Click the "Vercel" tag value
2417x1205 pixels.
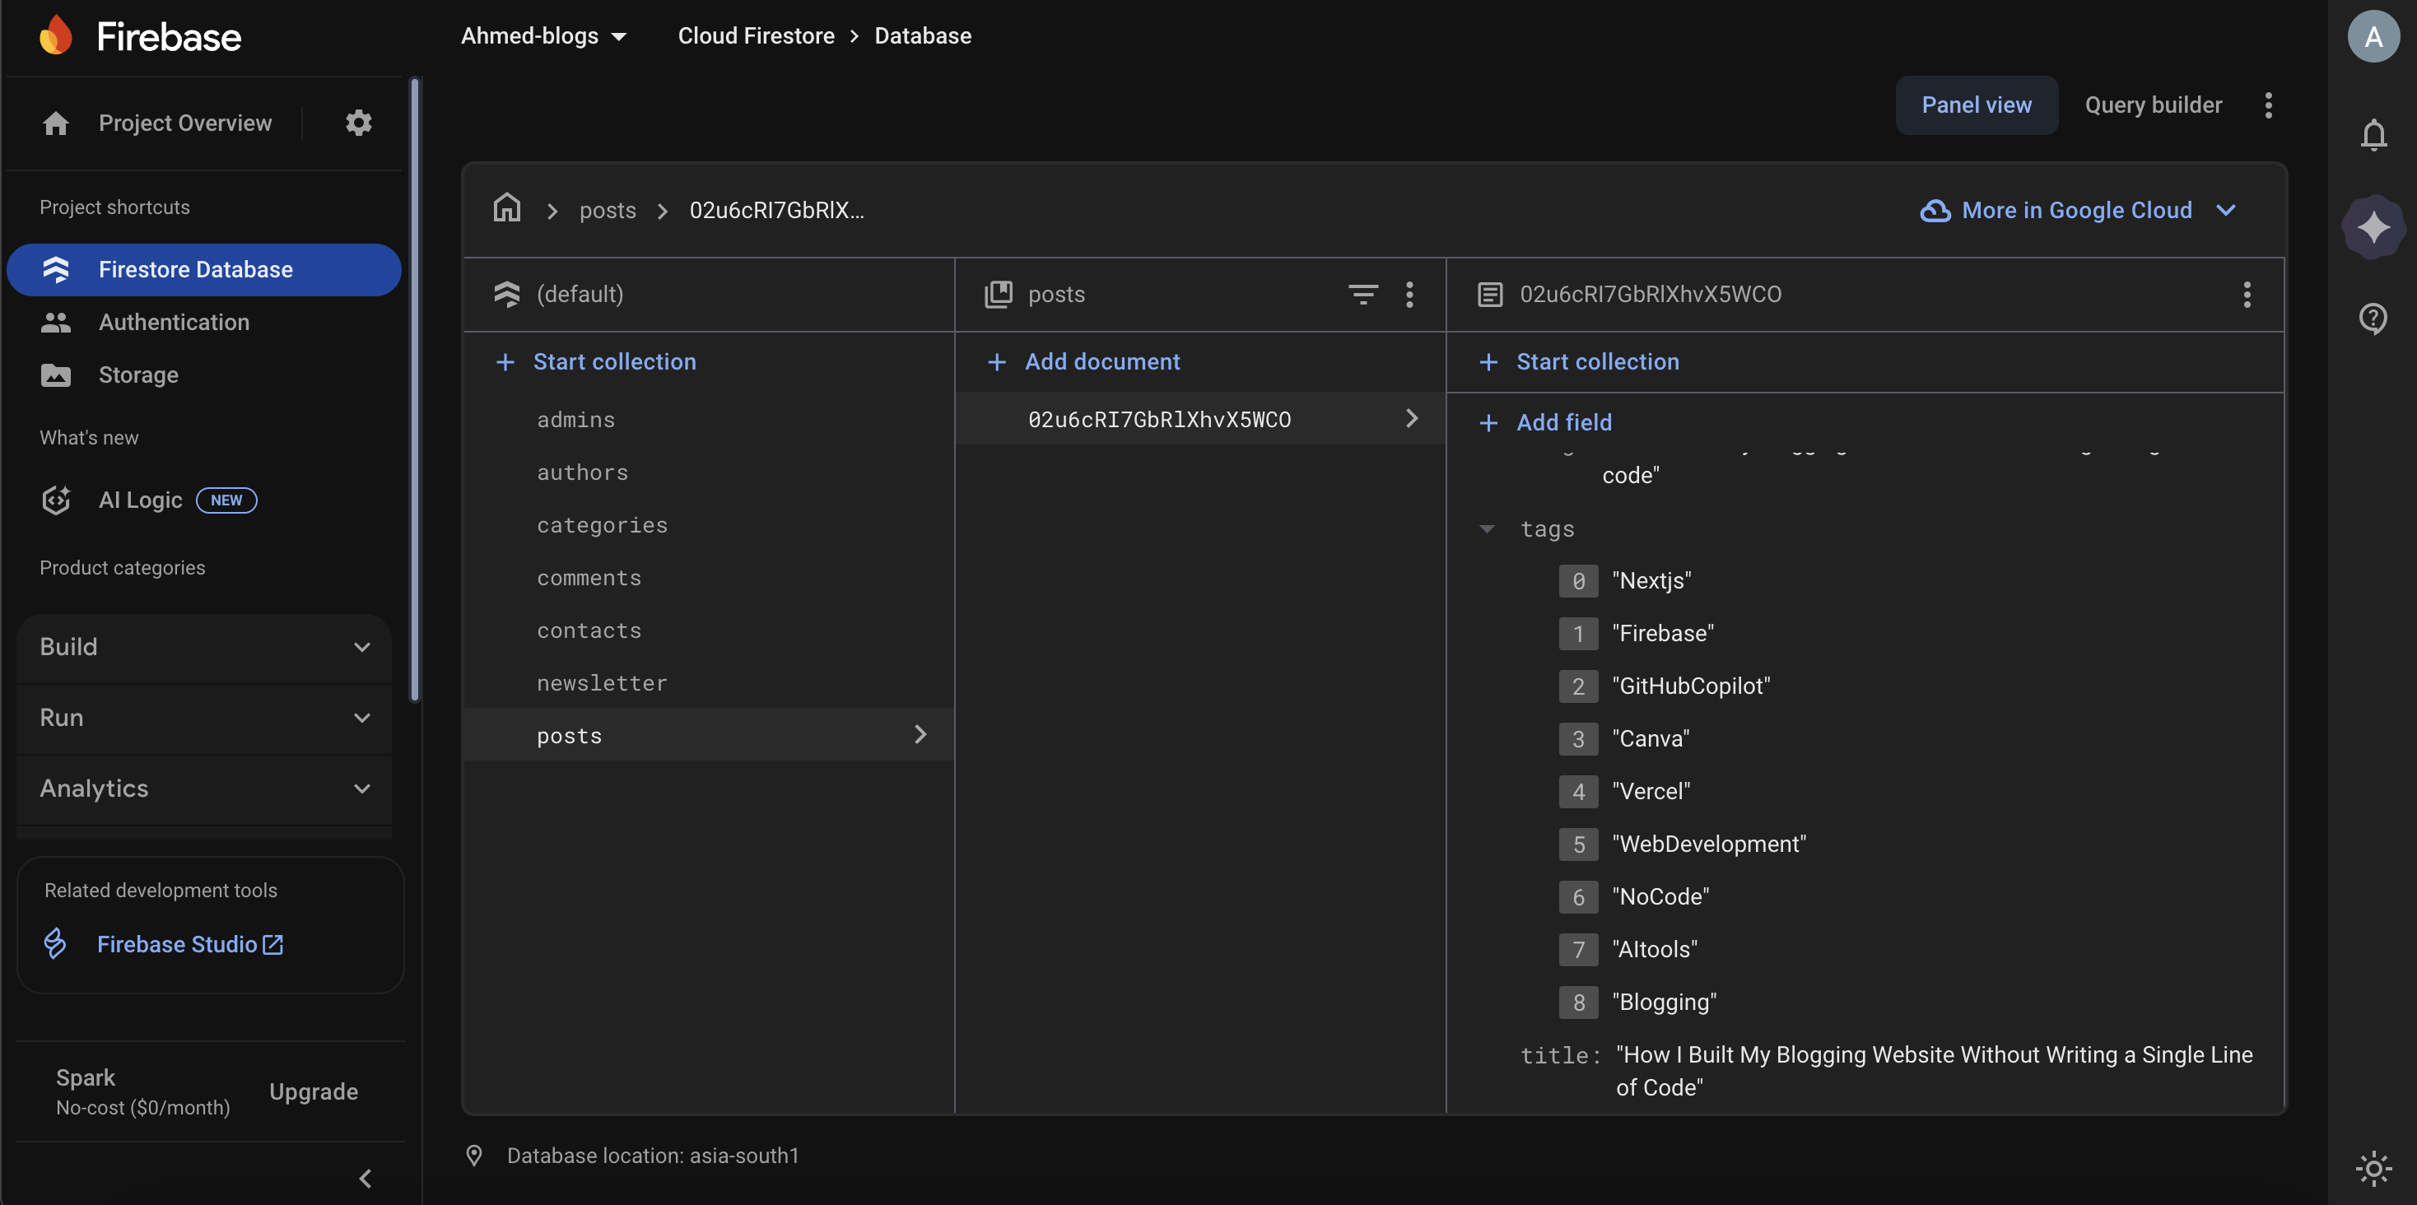click(x=1651, y=791)
